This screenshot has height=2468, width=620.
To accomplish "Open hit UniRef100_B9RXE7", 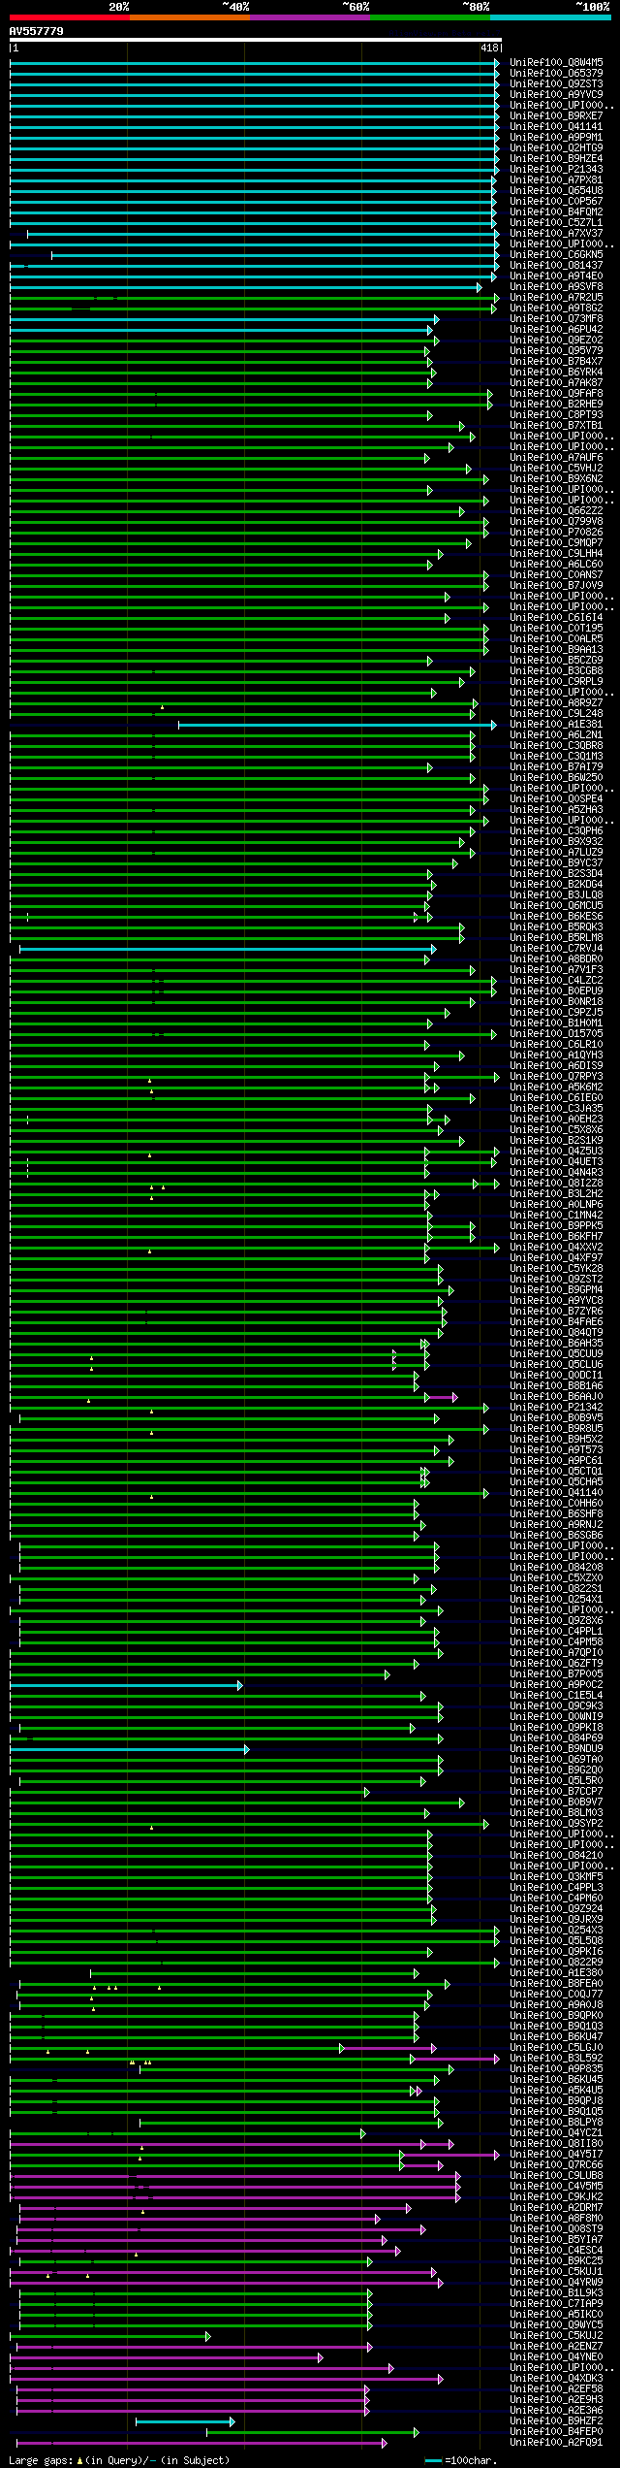I will (556, 115).
